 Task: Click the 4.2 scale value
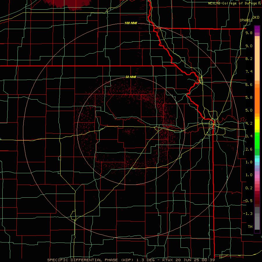click(x=249, y=123)
